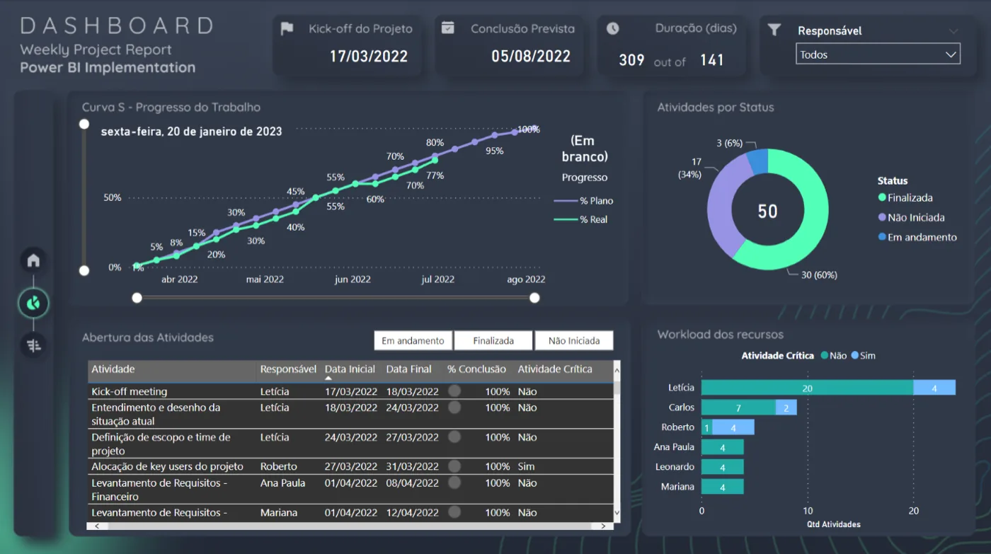The width and height of the screenshot is (991, 554).
Task: Open the Responsável dropdown showing Todos
Action: point(878,54)
